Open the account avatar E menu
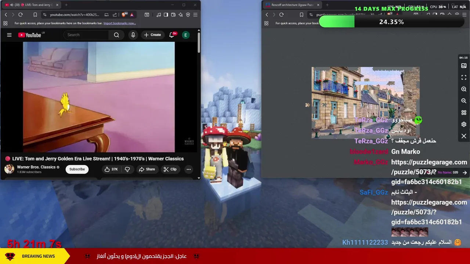Screen dimensions: 470x264 click(186, 35)
